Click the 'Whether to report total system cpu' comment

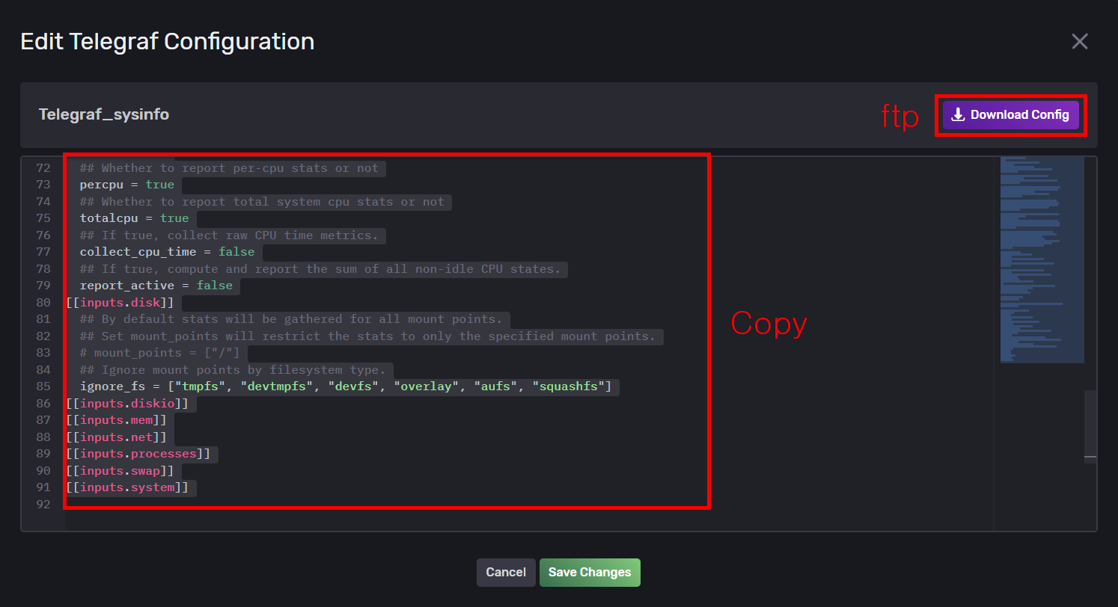tap(262, 202)
